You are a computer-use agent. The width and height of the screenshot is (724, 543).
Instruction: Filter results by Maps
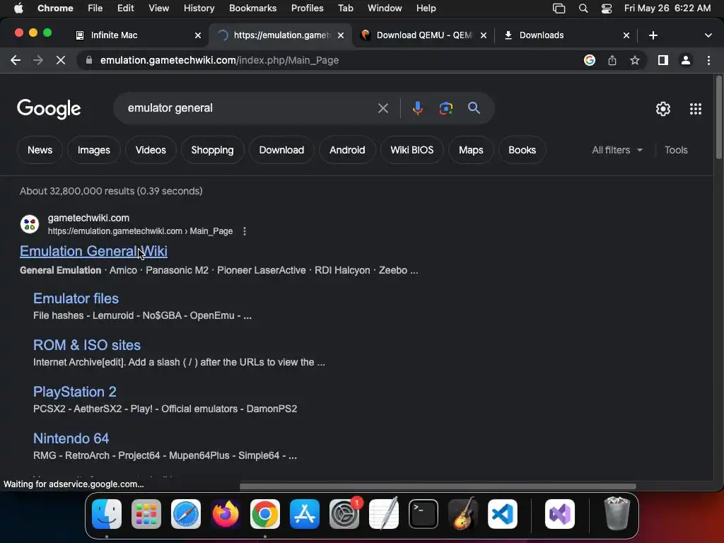471,150
